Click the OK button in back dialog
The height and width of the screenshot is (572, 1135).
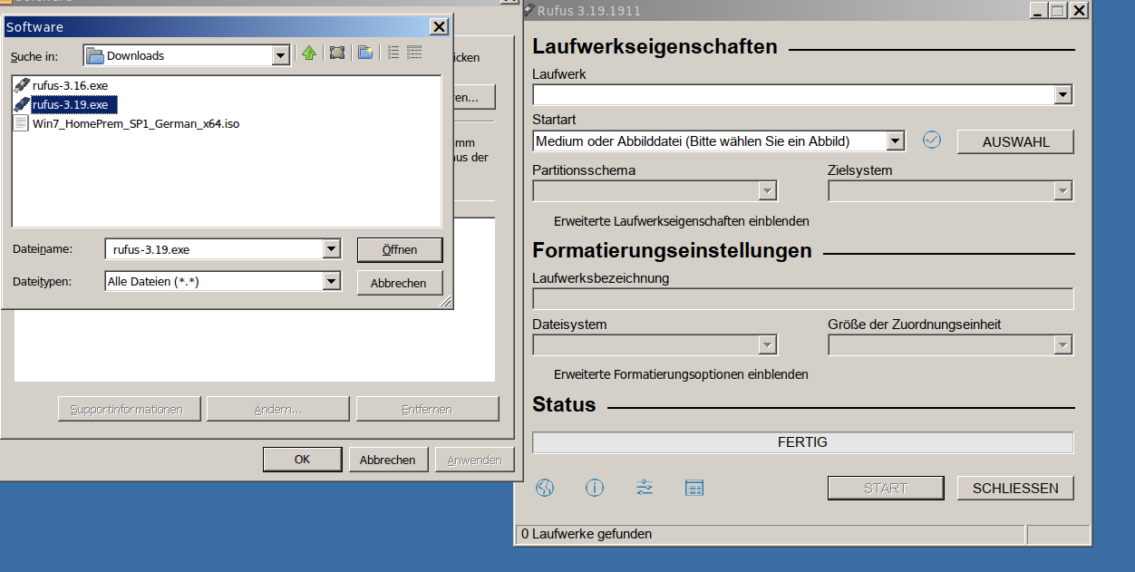303,460
